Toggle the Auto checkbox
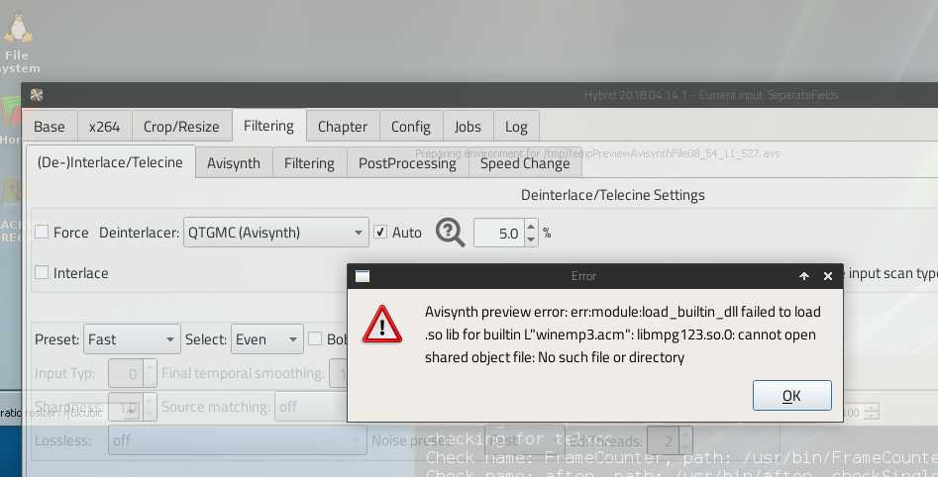938x477 pixels. coord(380,233)
